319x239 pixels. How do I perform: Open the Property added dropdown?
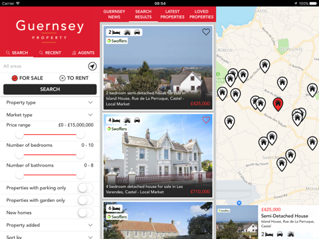click(50, 225)
